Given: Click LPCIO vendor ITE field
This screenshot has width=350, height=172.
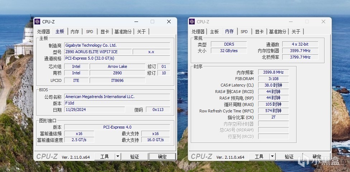Looking at the screenshot, I should (76, 80).
